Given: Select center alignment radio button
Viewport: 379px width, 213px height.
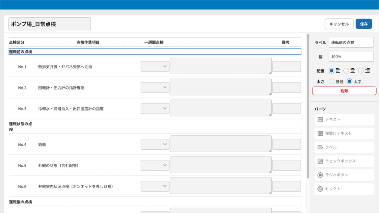Looking at the screenshot, I should pos(346,71).
